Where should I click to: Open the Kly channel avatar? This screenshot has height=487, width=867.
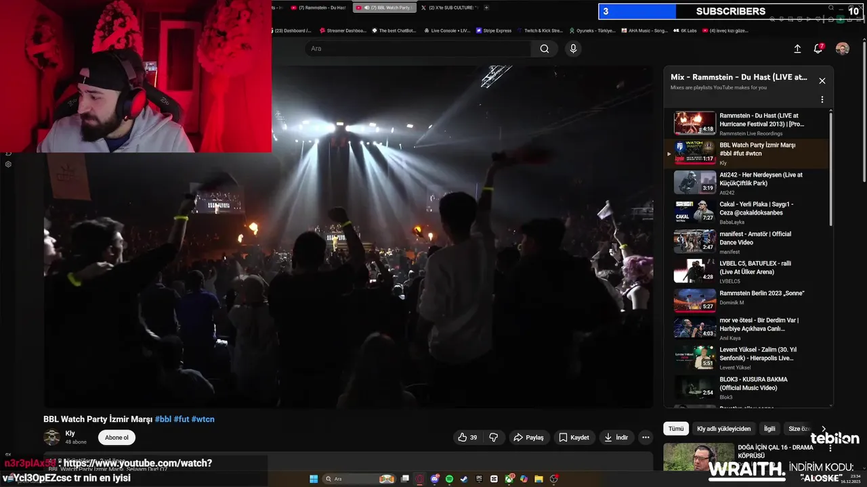pos(51,438)
